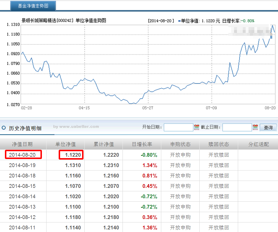The width and height of the screenshot is (278, 232).
Task: Click the 07-09 marker on chart axis
Action: (212, 108)
